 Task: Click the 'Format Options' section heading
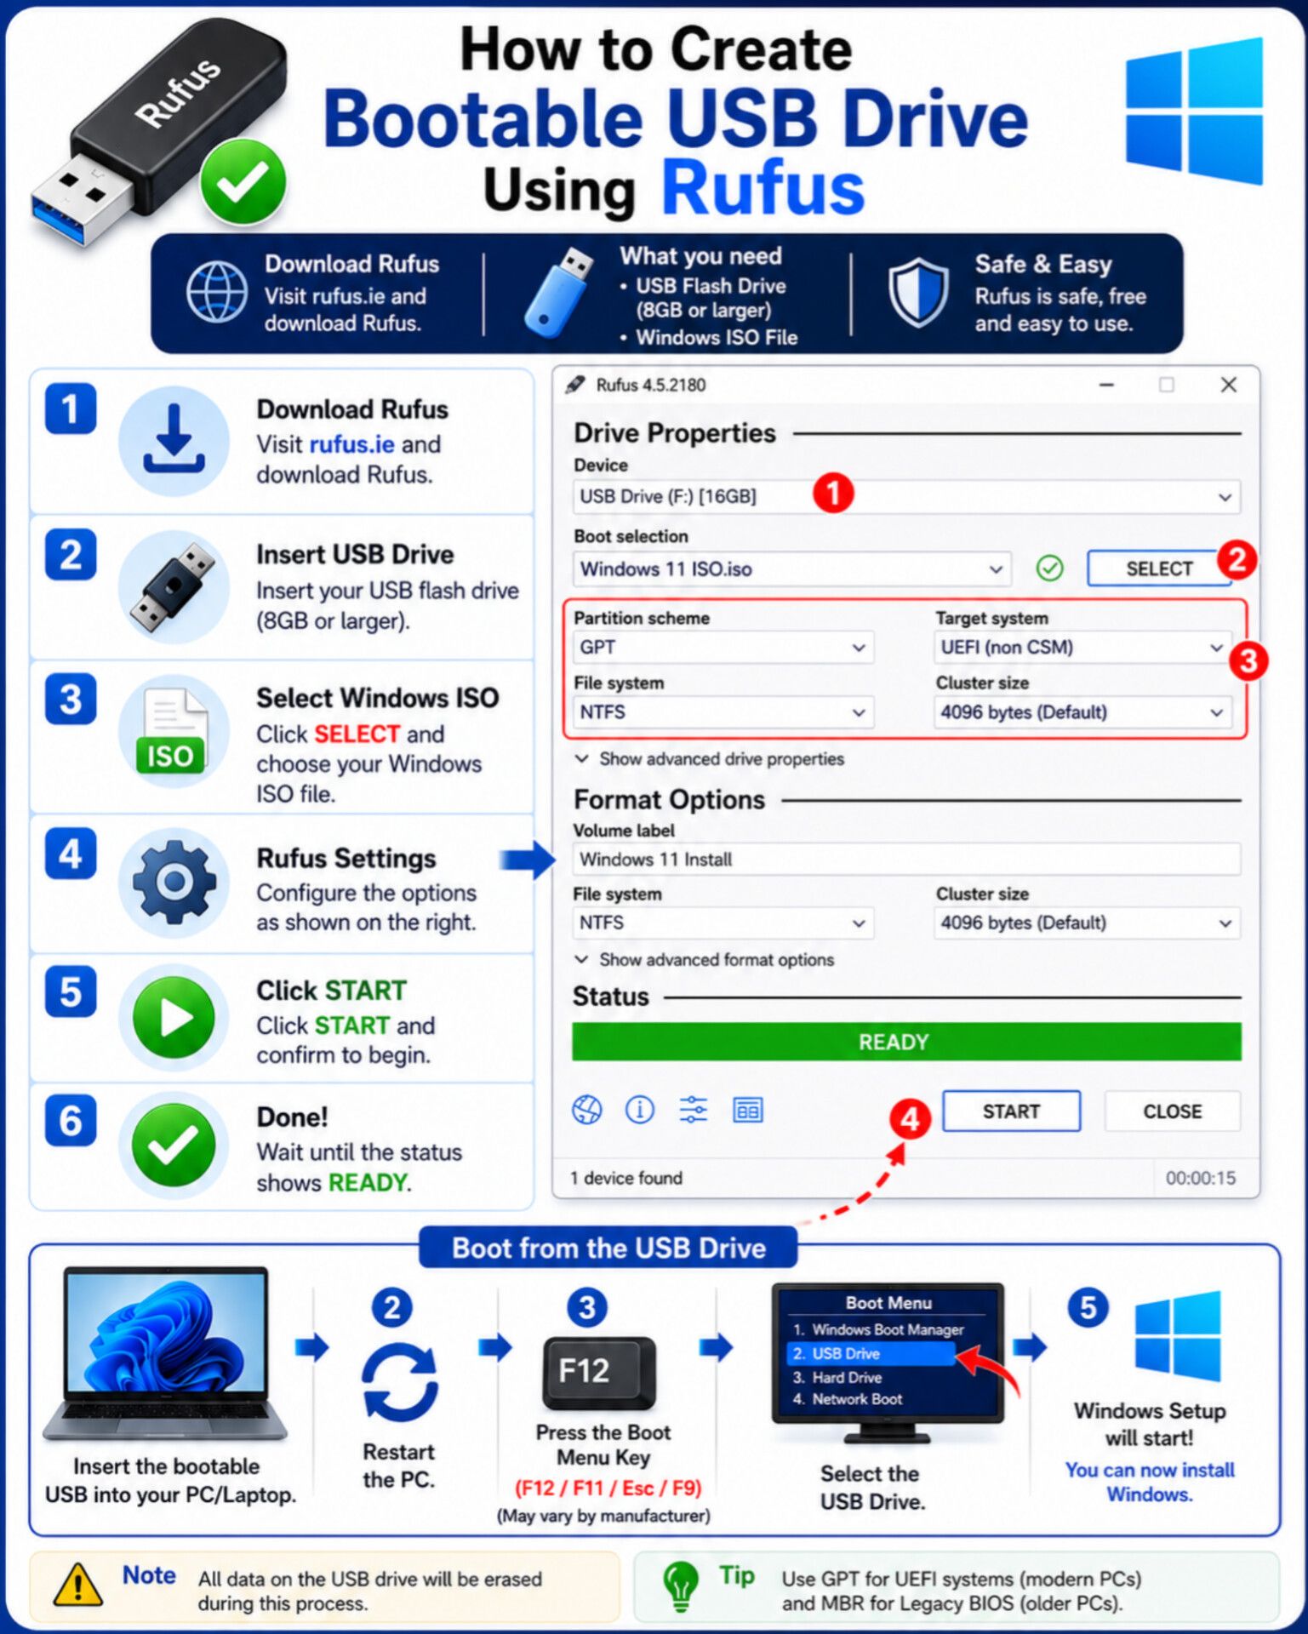click(669, 800)
